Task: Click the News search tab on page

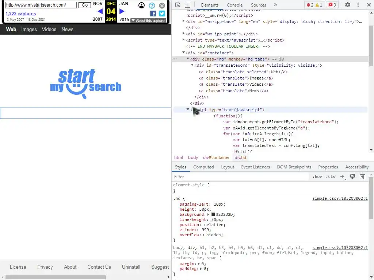Action: pyautogui.click(x=67, y=29)
